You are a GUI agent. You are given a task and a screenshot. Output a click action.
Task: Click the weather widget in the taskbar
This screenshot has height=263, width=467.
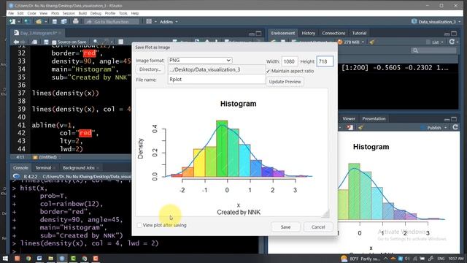[360, 259]
